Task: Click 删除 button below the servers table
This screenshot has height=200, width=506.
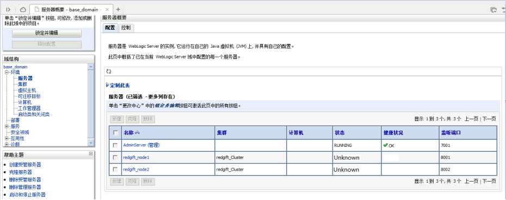Action: 148,182
